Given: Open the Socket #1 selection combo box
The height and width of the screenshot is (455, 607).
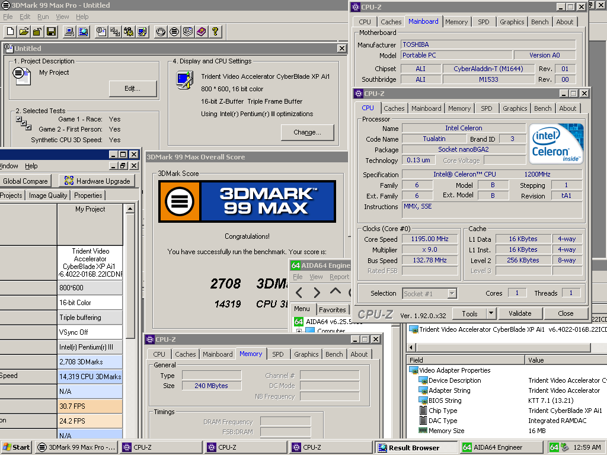Looking at the screenshot, I should 430,294.
